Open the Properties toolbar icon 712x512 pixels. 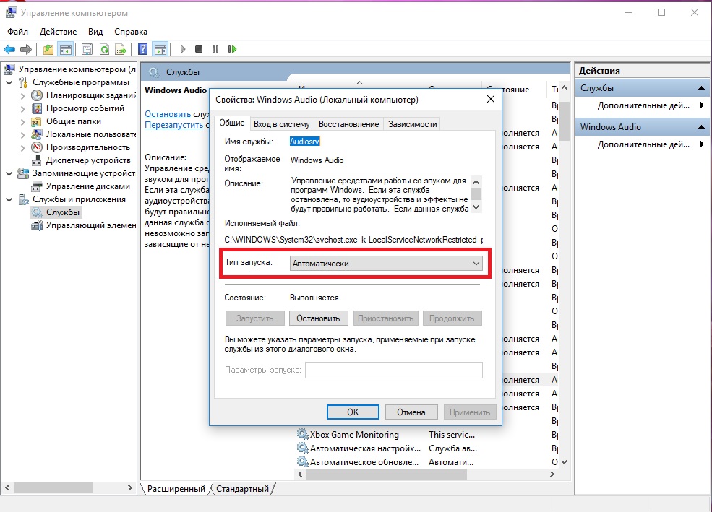pyautogui.click(x=87, y=49)
